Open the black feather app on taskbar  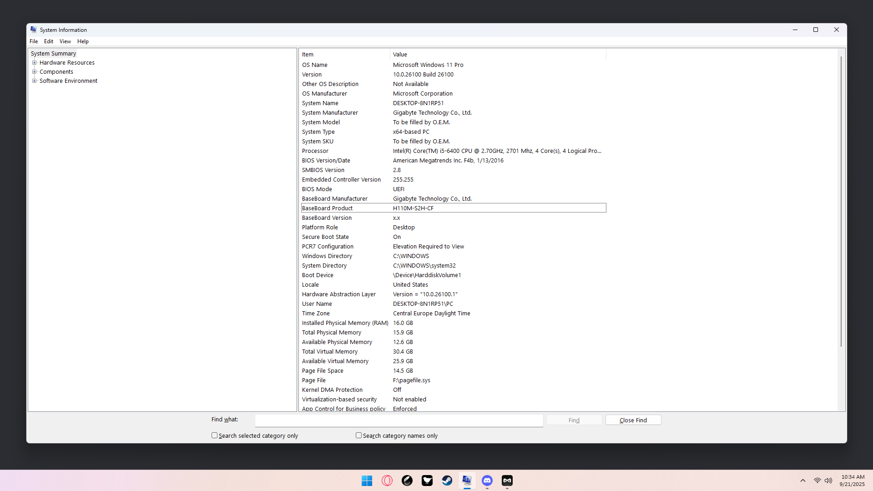pos(407,481)
